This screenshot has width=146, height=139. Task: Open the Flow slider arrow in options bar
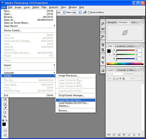(x=80, y=12)
